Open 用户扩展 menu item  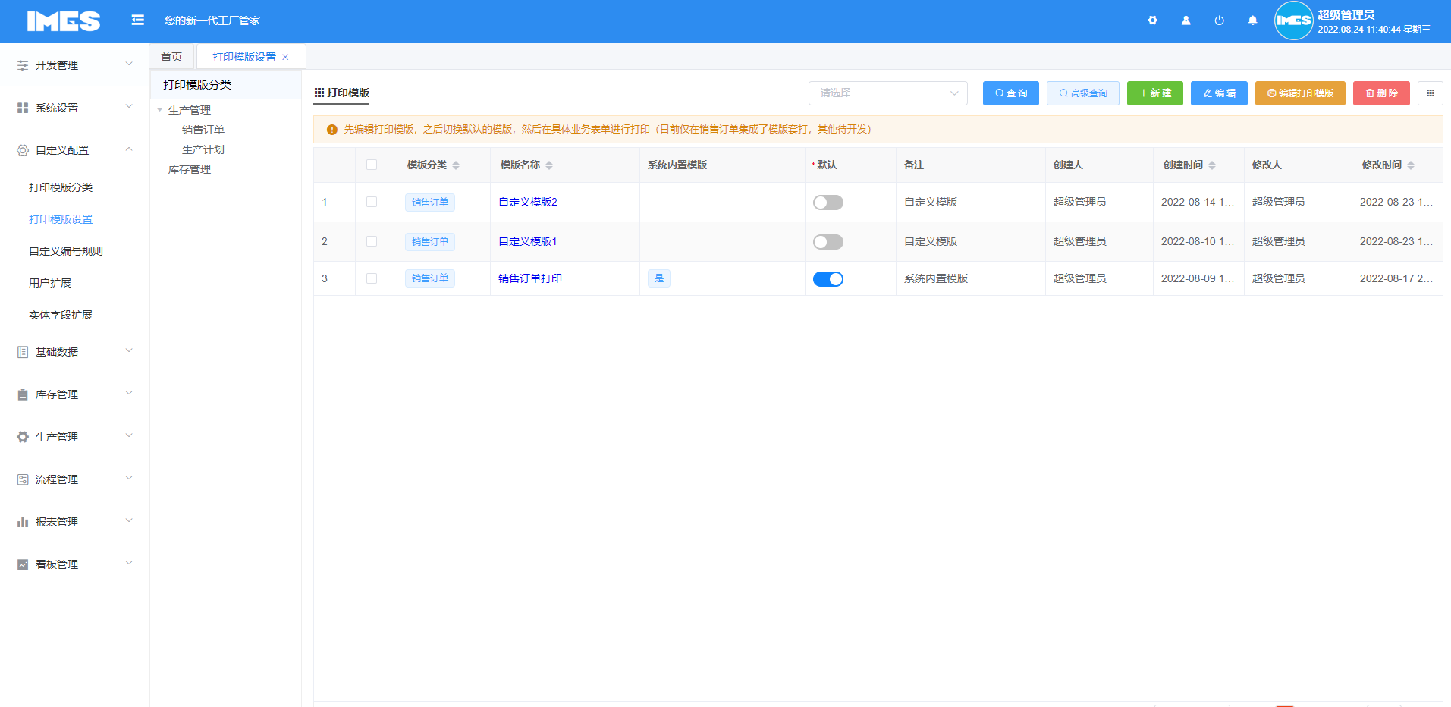tap(50, 283)
